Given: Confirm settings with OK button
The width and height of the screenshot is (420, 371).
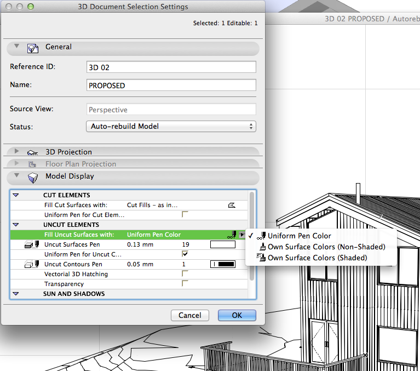Looking at the screenshot, I should click(x=237, y=315).
